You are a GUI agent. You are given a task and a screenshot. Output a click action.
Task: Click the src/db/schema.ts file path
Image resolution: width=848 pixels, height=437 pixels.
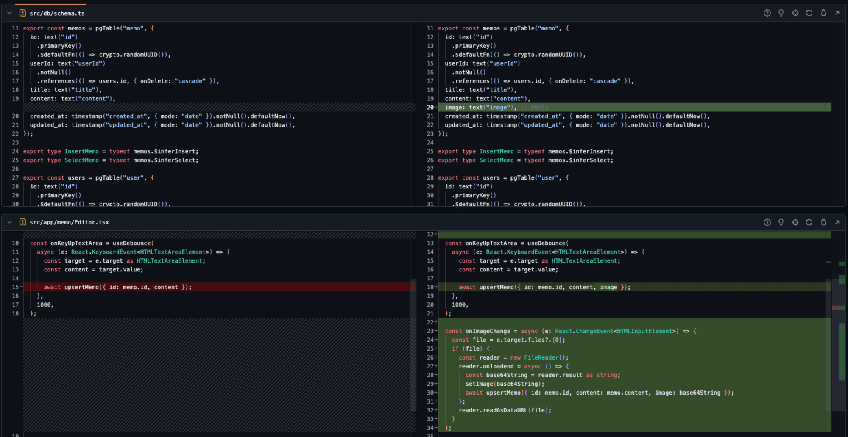coord(57,14)
